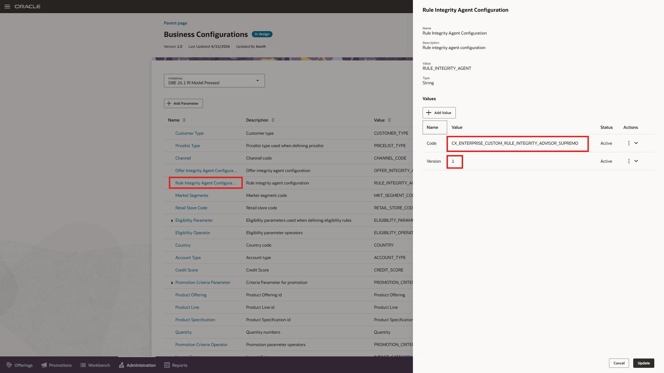Open actions menu for Version row
Viewport: 664px width, 373px height.
pyautogui.click(x=629, y=161)
